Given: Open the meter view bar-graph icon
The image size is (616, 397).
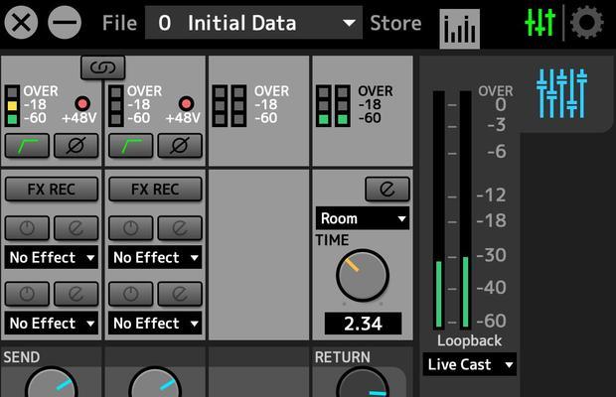Looking at the screenshot, I should pyautogui.click(x=459, y=29).
